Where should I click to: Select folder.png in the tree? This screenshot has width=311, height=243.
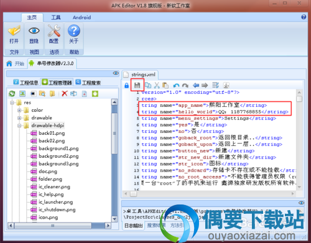[x=50, y=179]
